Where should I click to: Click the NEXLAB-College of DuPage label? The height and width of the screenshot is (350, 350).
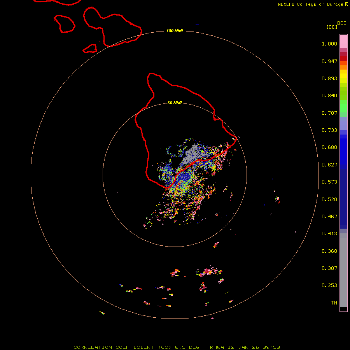tap(310, 4)
